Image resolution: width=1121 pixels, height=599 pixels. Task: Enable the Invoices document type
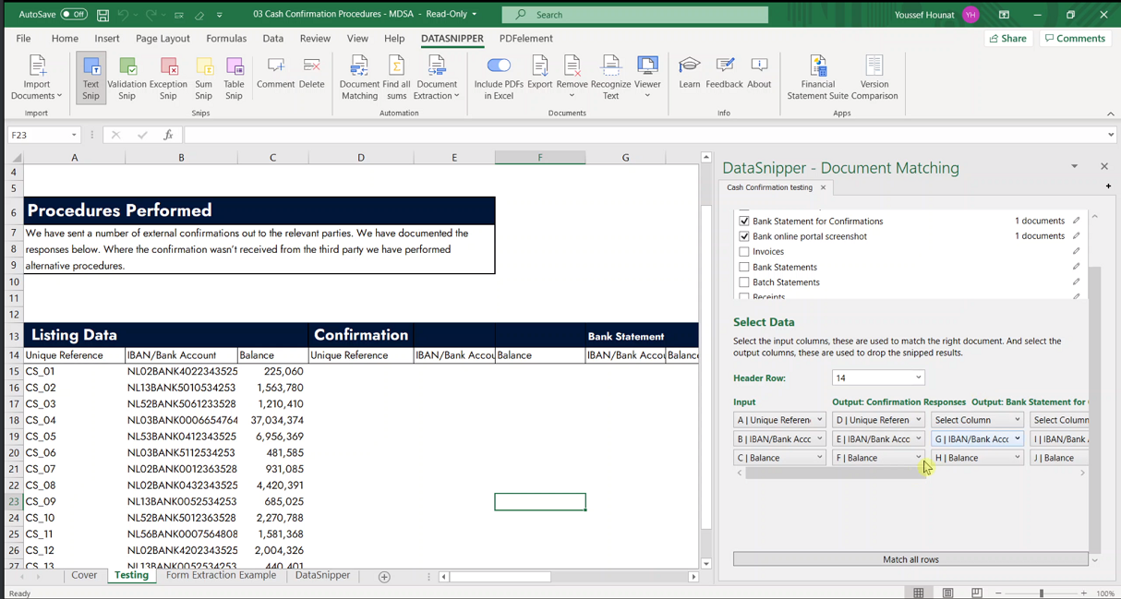pos(744,251)
